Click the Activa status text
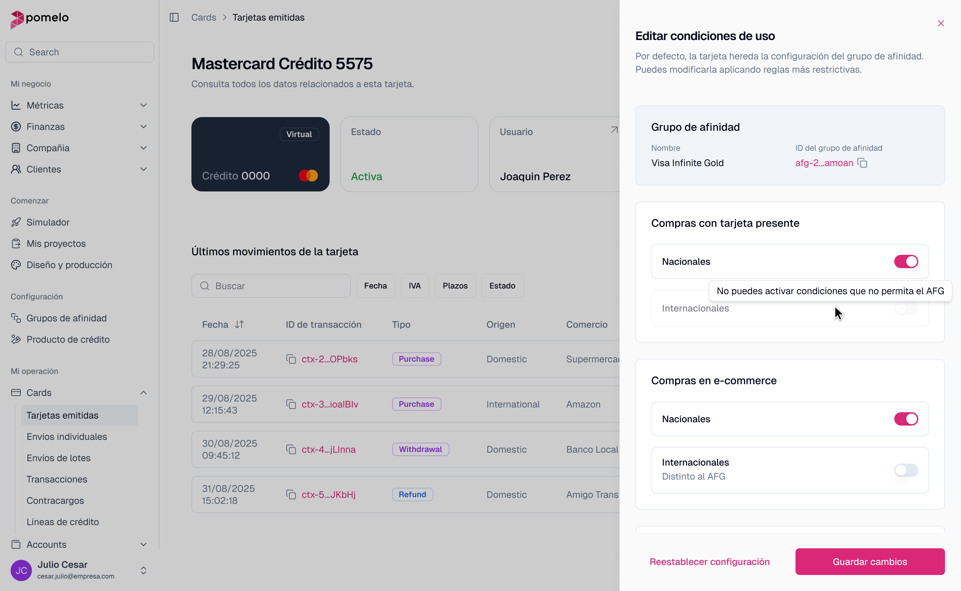This screenshot has height=591, width=961. click(x=366, y=176)
